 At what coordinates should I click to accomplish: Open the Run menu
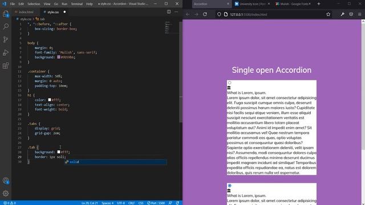click(64, 4)
